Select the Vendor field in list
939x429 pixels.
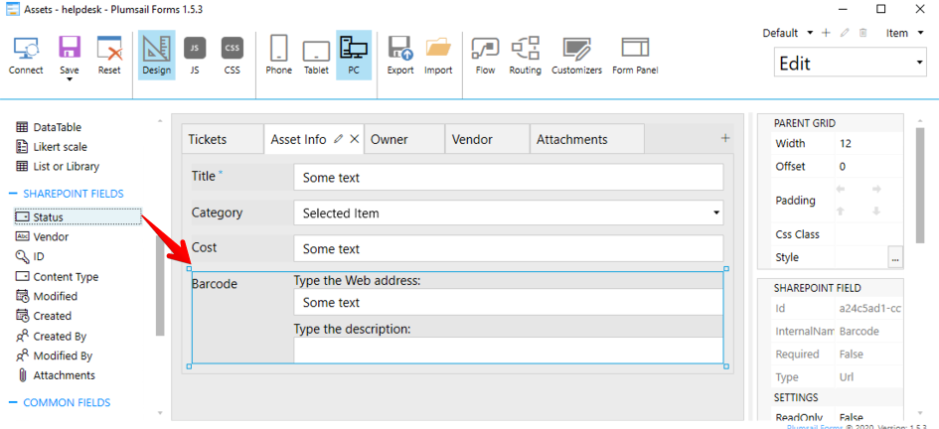pos(42,237)
